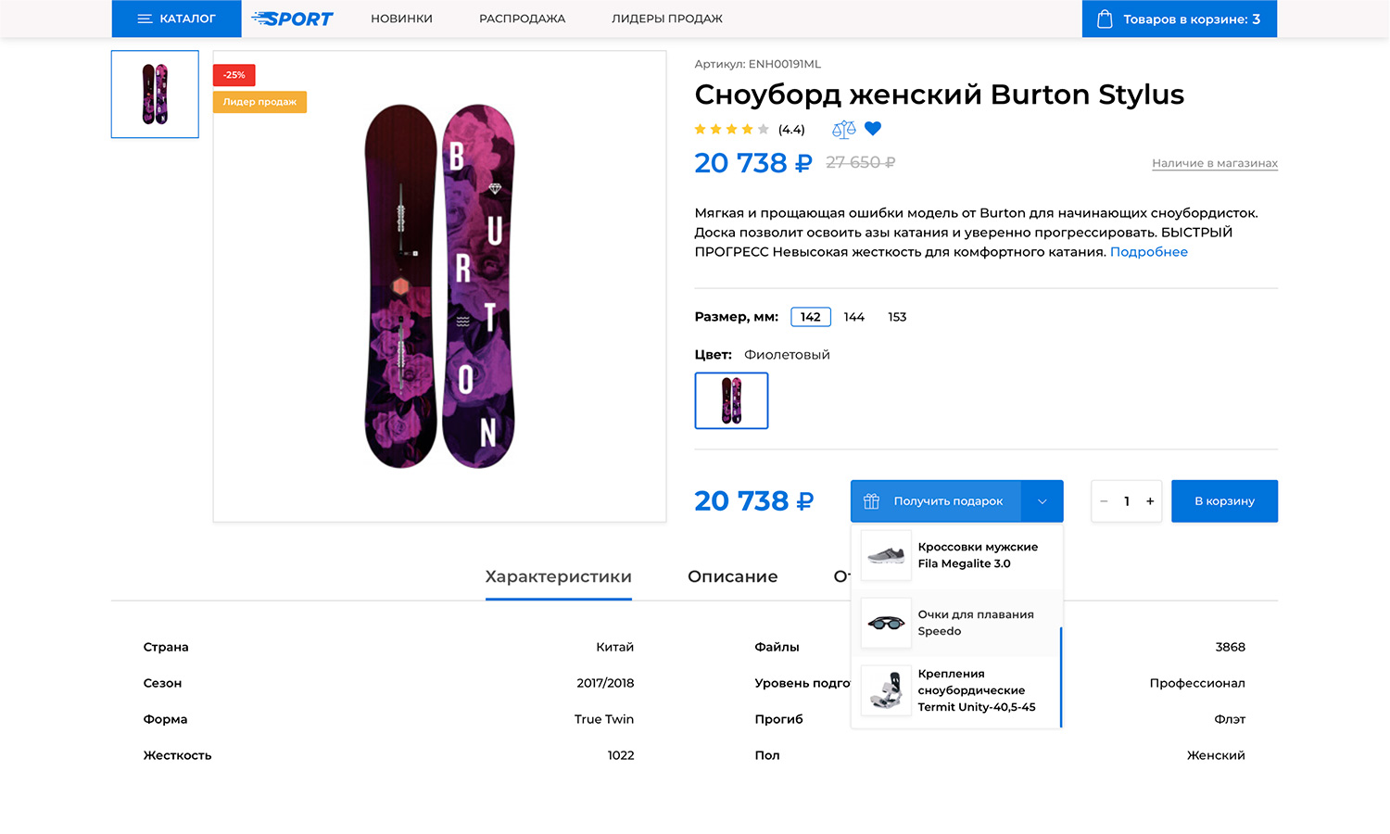The height and width of the screenshot is (834, 1390).
Task: Click the SPORT logo
Action: (292, 19)
